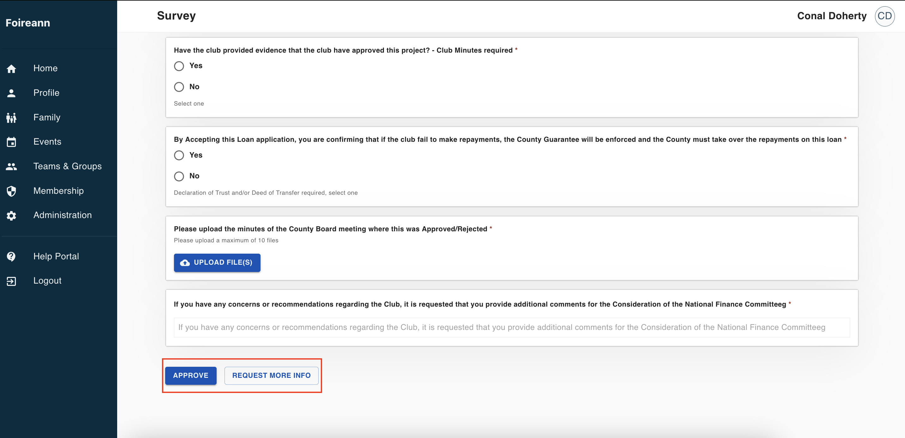Screen dimensions: 905x438
Task: Click Request More Info button
Action: coord(271,376)
